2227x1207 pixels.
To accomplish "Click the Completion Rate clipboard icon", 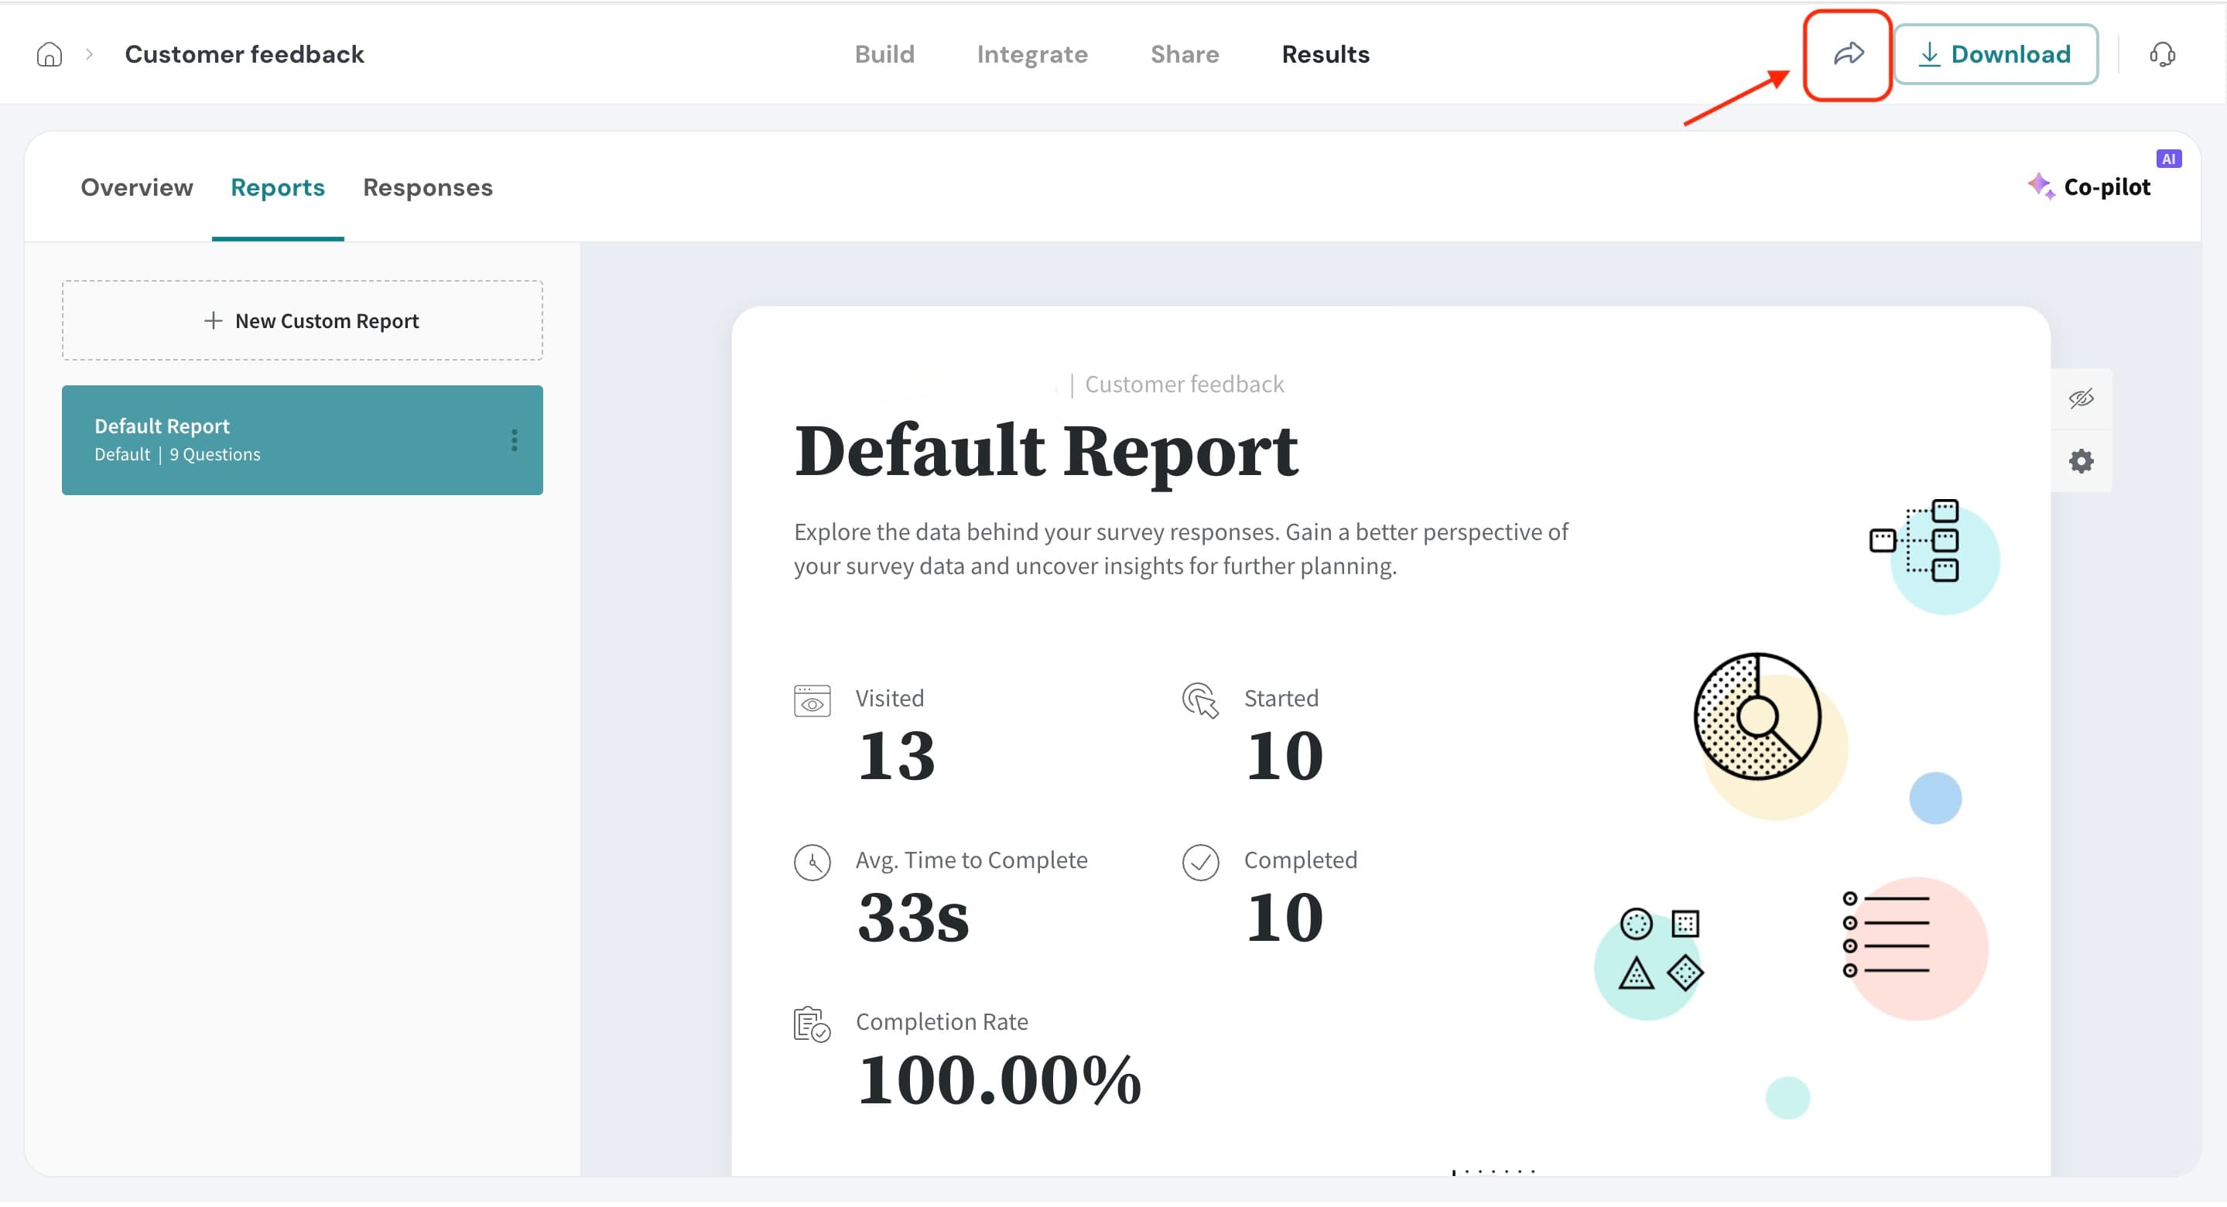I will tap(812, 1025).
